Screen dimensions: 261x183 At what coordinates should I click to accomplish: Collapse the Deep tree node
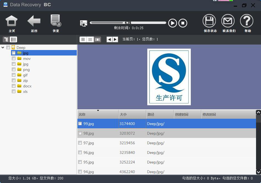click(3, 48)
